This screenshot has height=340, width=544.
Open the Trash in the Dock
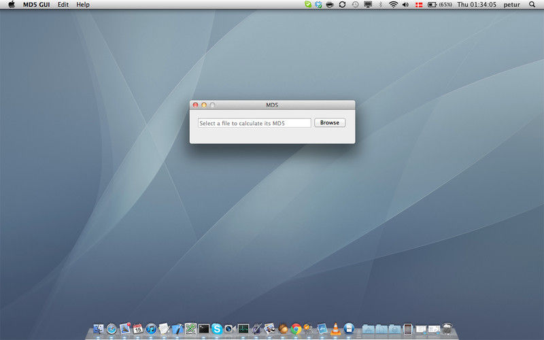point(448,328)
